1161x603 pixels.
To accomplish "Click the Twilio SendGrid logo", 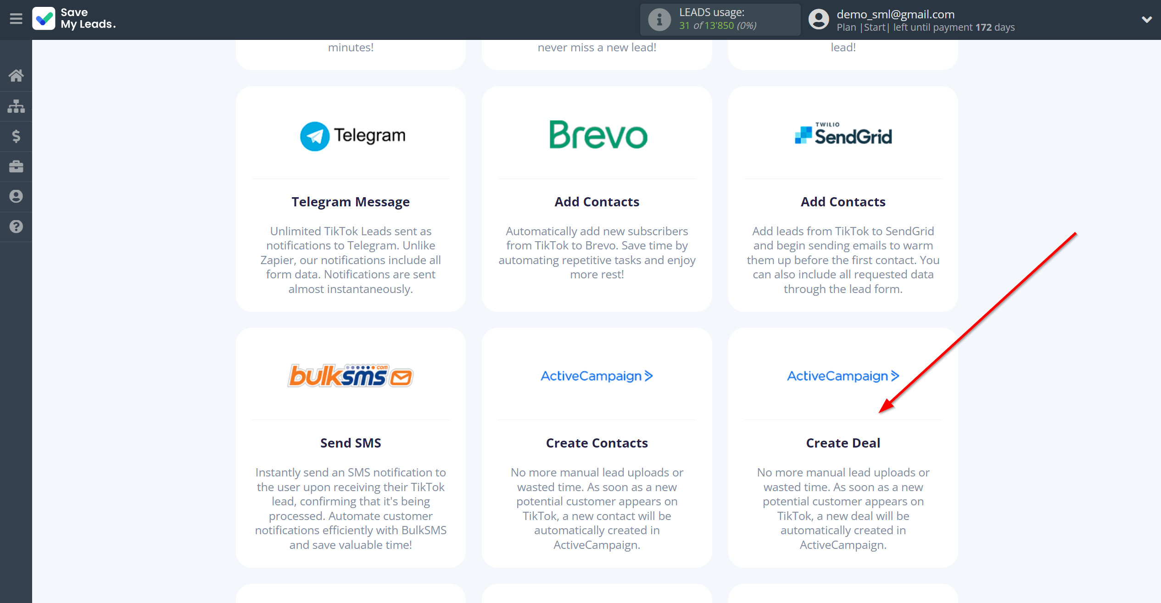I will [x=843, y=133].
